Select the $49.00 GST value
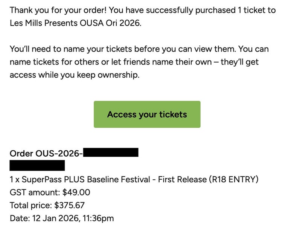The height and width of the screenshot is (226, 297). coord(76,192)
